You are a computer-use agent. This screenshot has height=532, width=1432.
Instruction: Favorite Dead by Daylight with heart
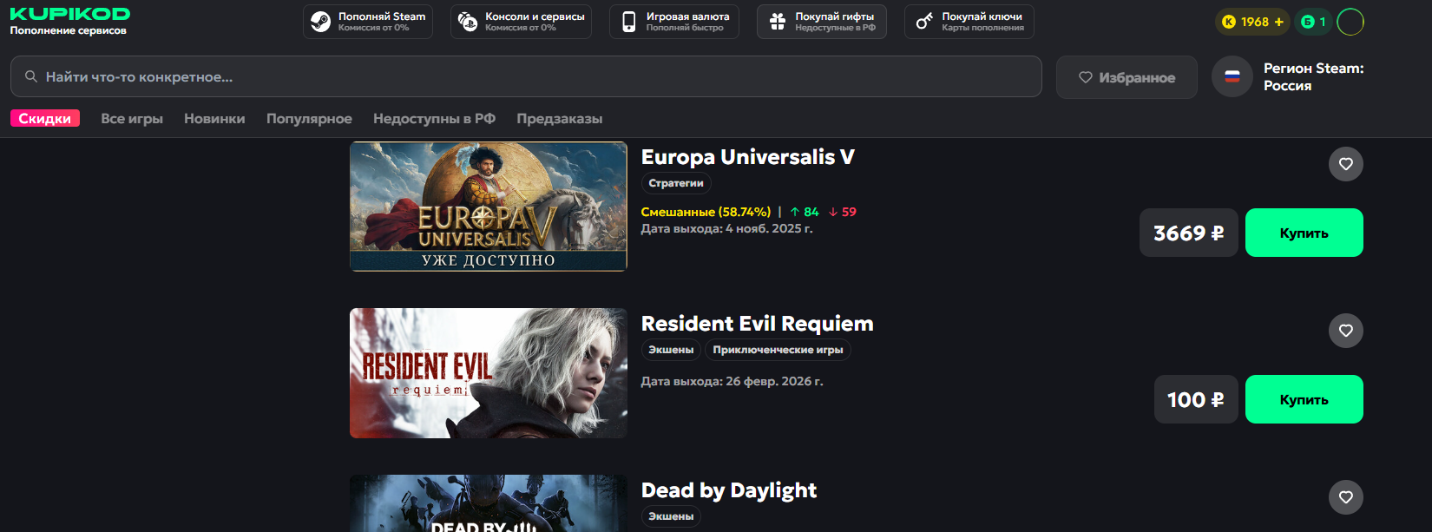pyautogui.click(x=1346, y=497)
